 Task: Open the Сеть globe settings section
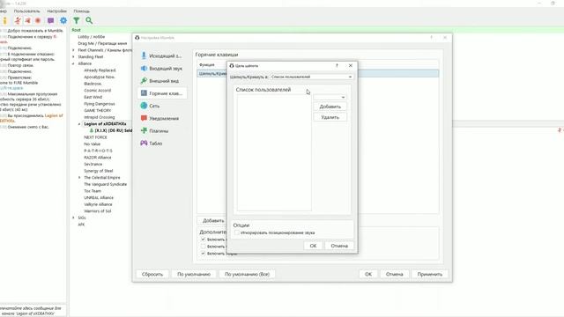tap(161, 106)
